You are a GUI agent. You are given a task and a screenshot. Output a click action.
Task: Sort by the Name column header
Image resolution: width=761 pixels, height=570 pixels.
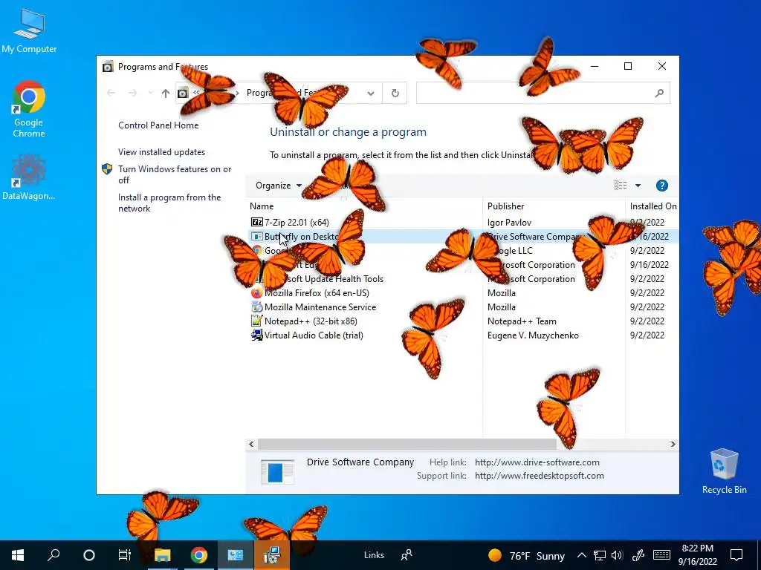point(262,206)
